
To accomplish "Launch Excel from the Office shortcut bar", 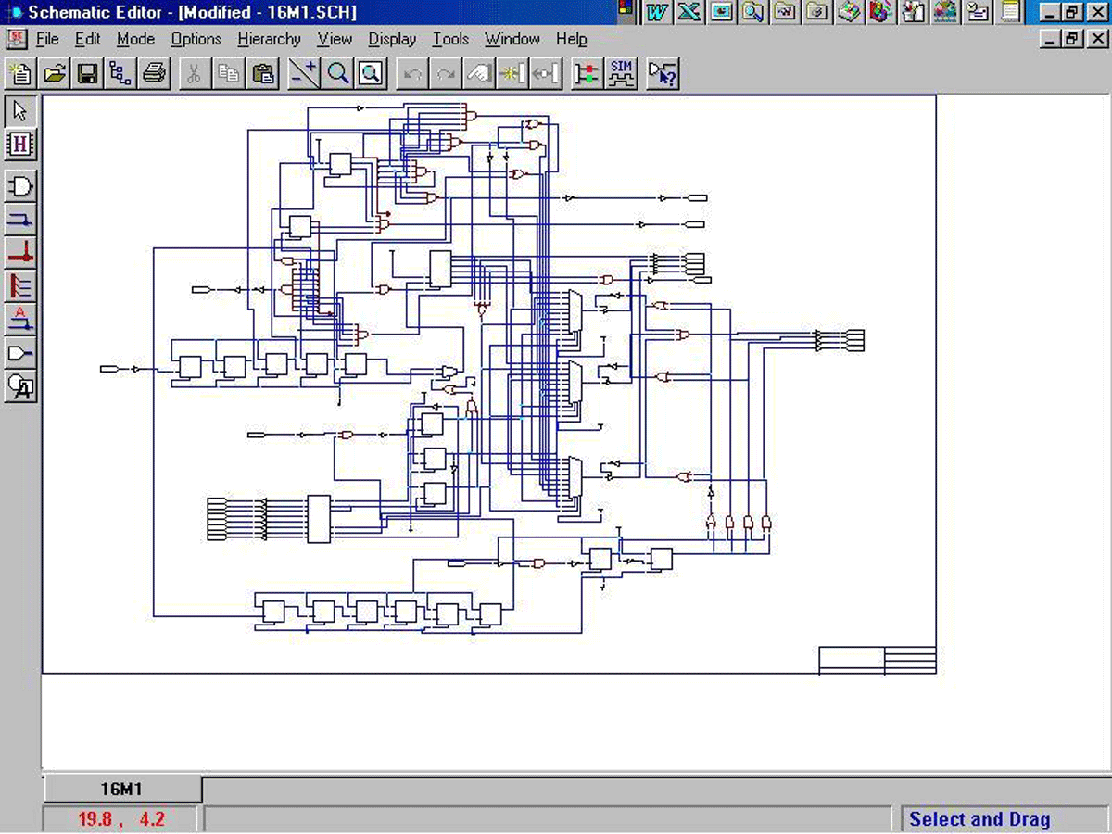I will coord(689,11).
